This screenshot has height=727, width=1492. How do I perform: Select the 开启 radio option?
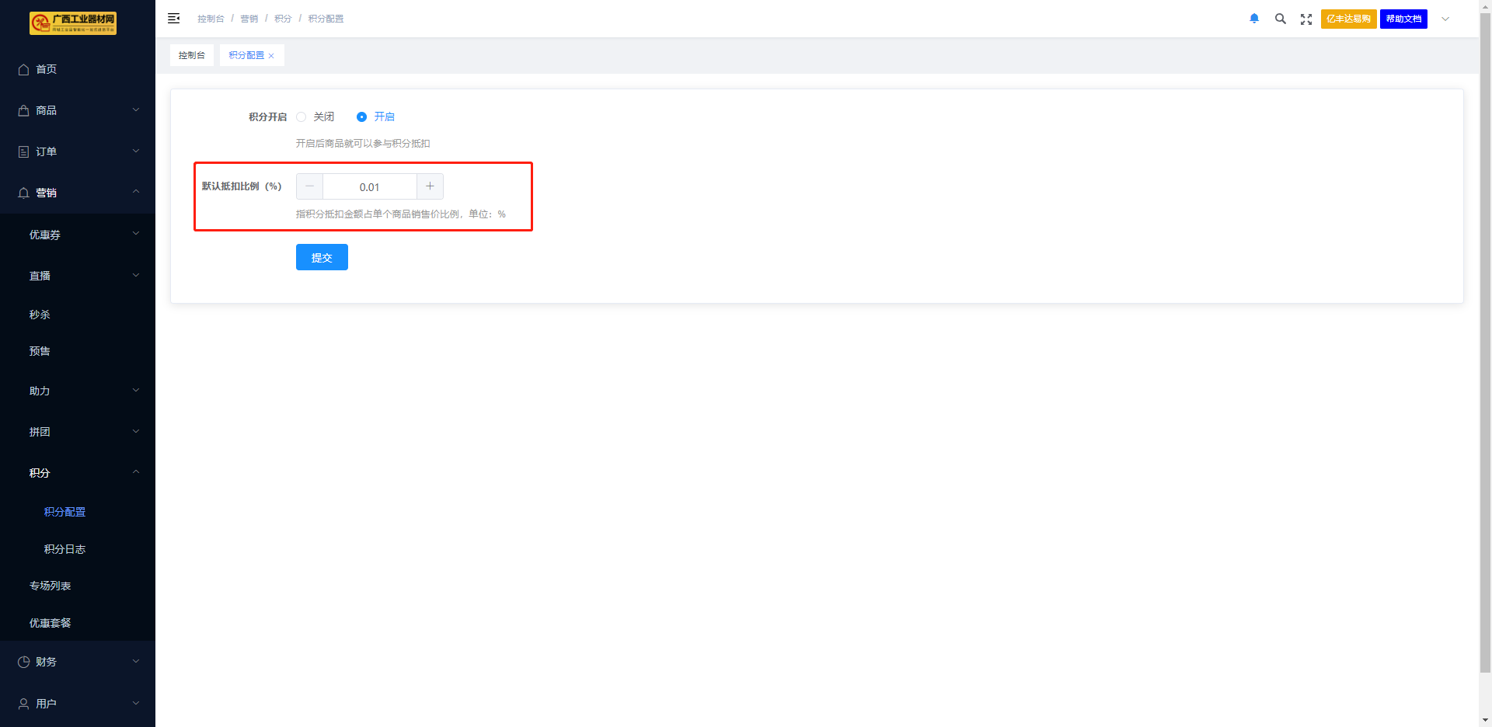[x=362, y=117]
